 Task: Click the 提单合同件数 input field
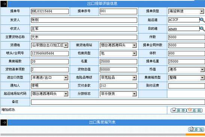(187, 46)
